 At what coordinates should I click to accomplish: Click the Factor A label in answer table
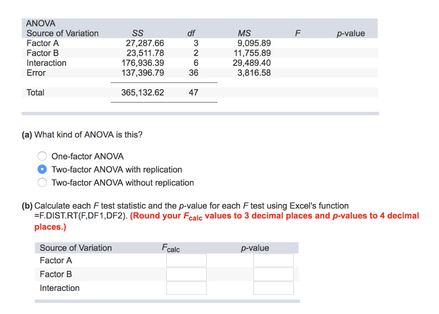point(56,260)
